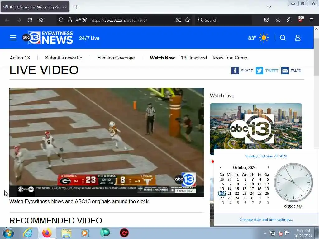Click the 83° temperature link

point(252,38)
